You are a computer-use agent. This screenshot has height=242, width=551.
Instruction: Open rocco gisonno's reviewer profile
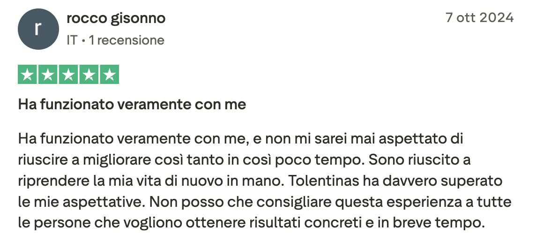[116, 19]
